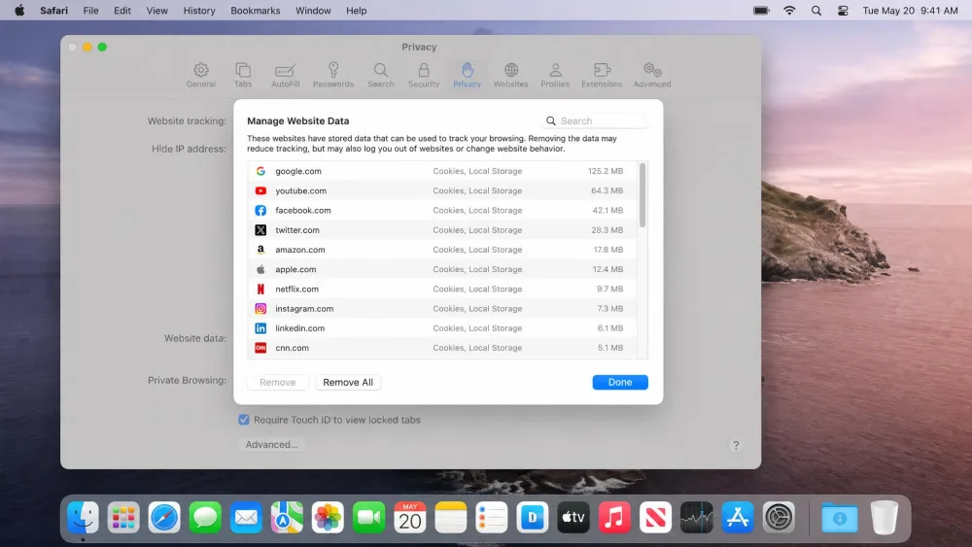Click the Google favicon icon

point(260,171)
